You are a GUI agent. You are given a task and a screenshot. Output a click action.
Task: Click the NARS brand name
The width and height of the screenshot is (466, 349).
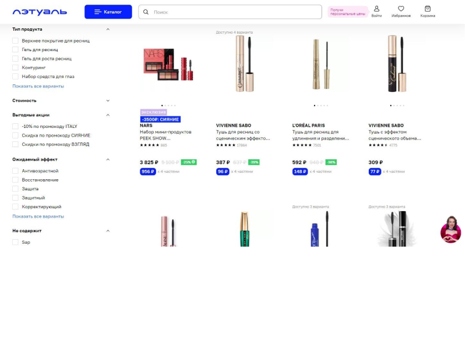(x=146, y=125)
